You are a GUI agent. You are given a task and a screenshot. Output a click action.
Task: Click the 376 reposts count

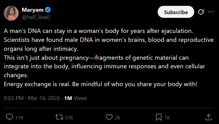(69, 117)
